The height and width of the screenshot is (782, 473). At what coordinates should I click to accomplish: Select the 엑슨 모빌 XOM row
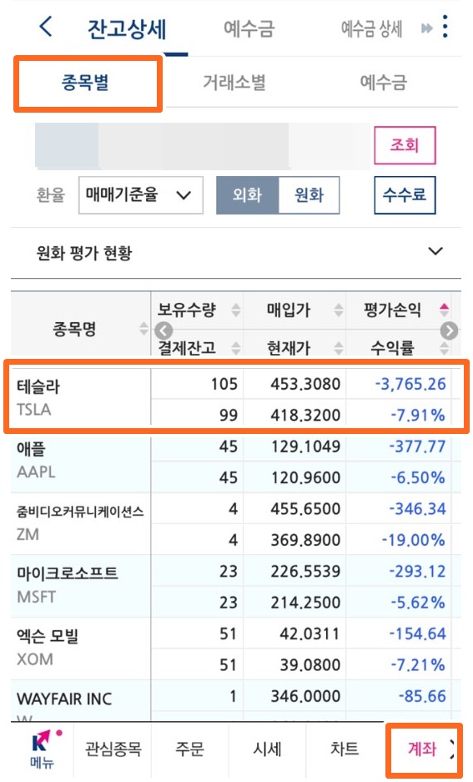(236, 648)
